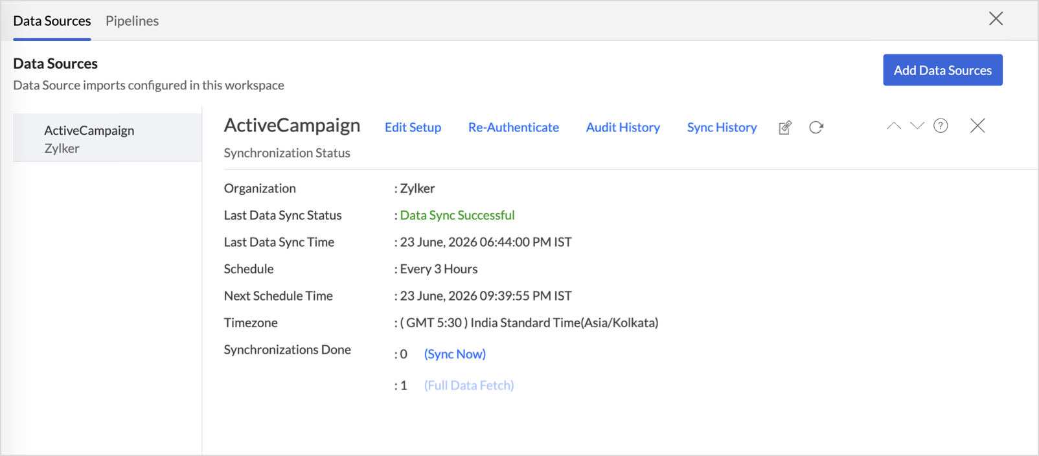The height and width of the screenshot is (456, 1039).
Task: Click the Last Data Sync Time label
Action: pyautogui.click(x=279, y=242)
